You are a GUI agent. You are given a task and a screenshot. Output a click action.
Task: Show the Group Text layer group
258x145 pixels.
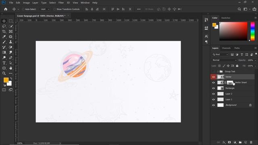(214, 71)
